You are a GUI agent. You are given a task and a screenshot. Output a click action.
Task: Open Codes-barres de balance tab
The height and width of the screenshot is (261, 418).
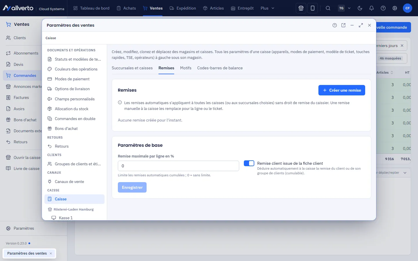tap(220, 68)
